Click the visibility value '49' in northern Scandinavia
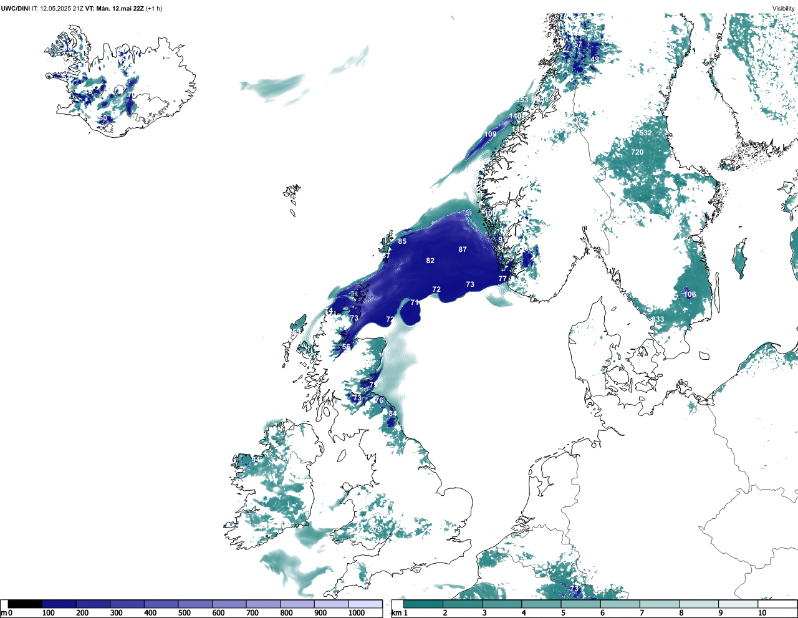798x618 pixels. (x=595, y=60)
